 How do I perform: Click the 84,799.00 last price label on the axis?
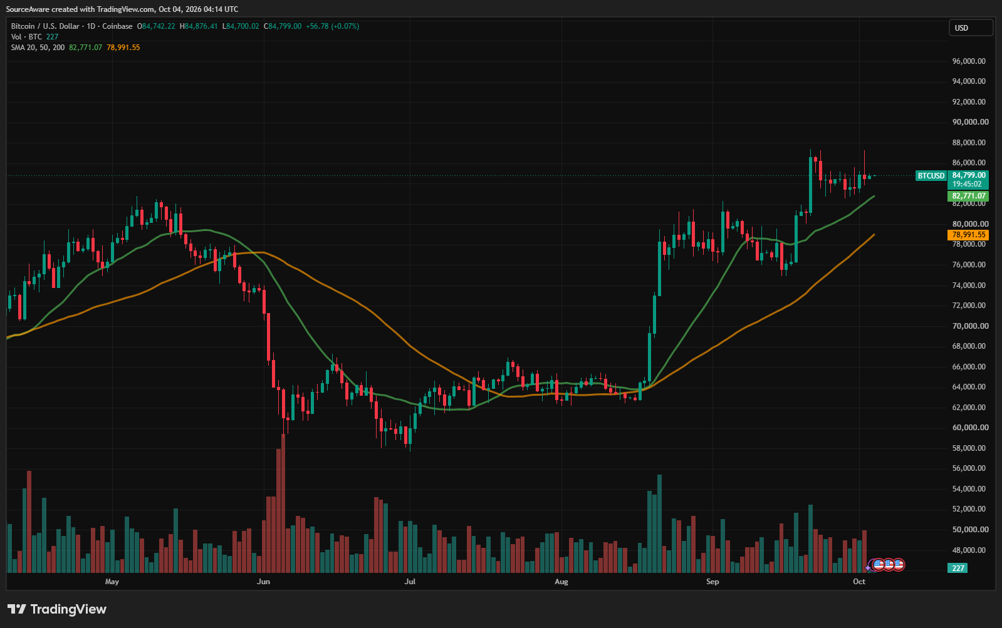(969, 175)
